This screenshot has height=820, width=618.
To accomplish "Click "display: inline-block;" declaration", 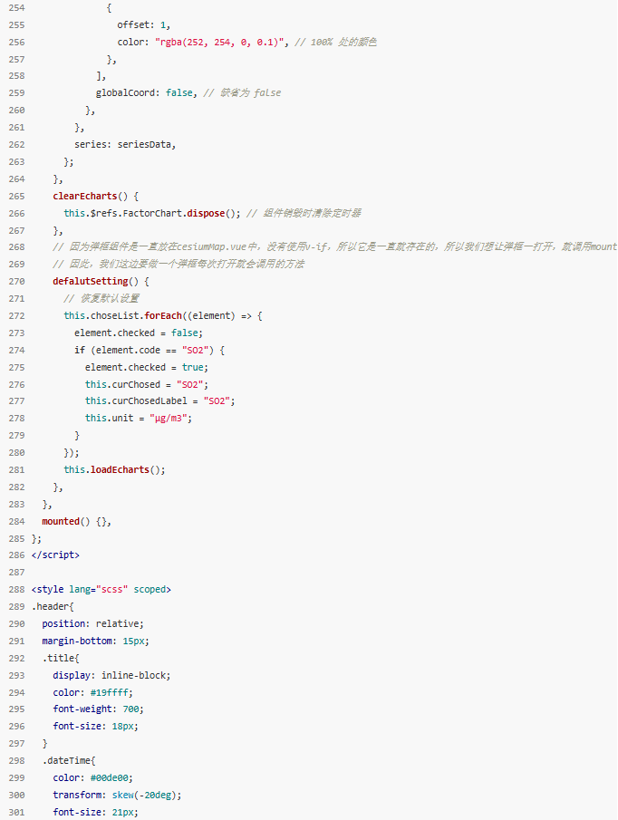I will (111, 676).
